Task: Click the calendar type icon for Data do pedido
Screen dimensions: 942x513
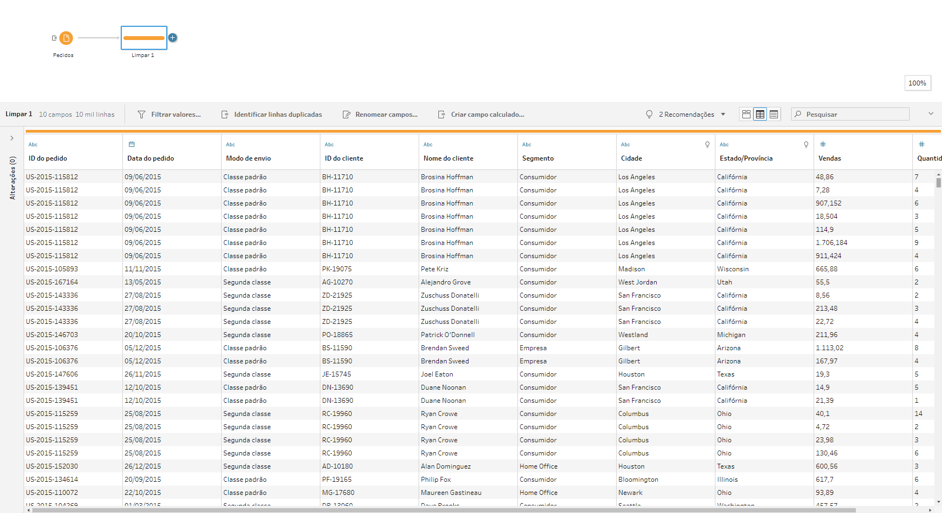Action: pos(132,145)
